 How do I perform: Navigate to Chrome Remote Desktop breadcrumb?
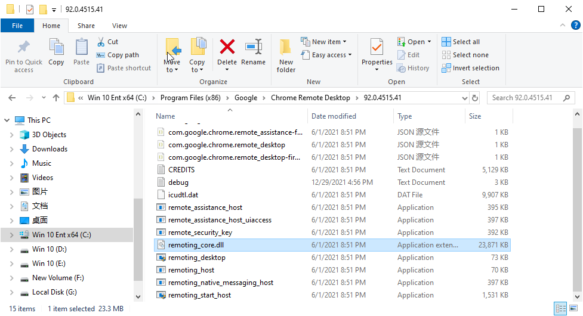coord(310,98)
